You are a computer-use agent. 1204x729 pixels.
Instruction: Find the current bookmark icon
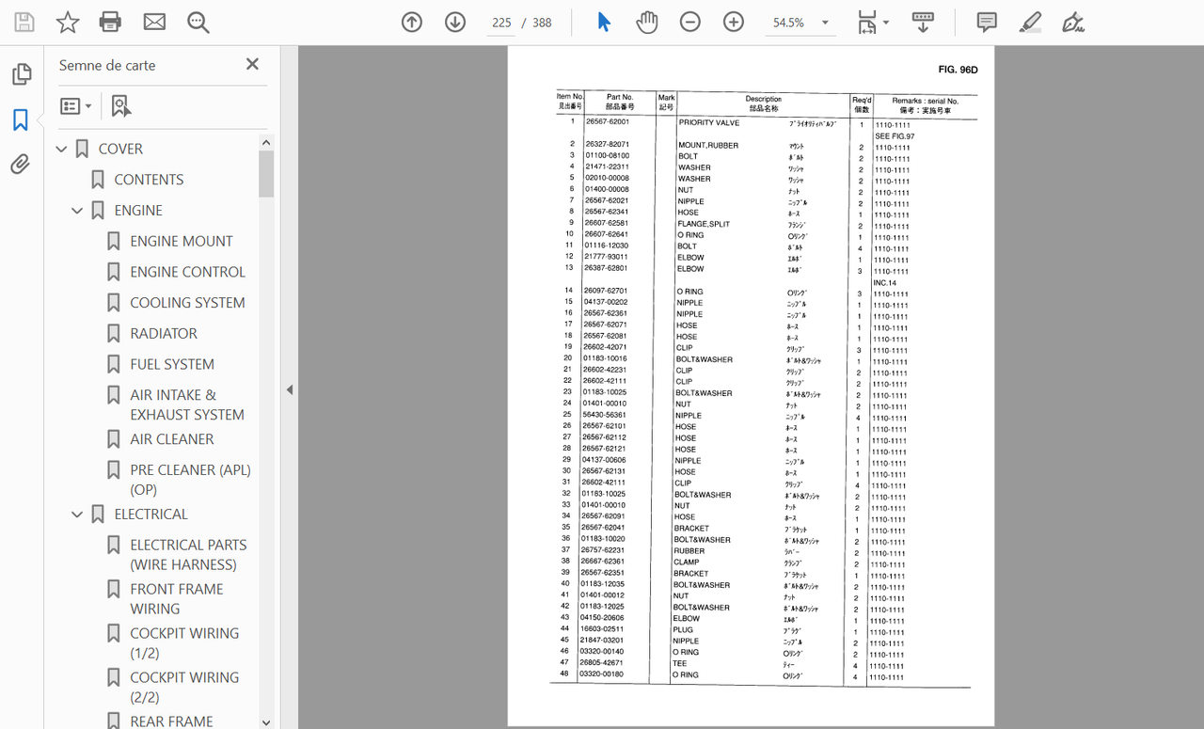coord(121,106)
